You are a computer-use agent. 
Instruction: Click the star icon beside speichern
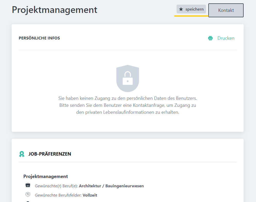point(181,9)
